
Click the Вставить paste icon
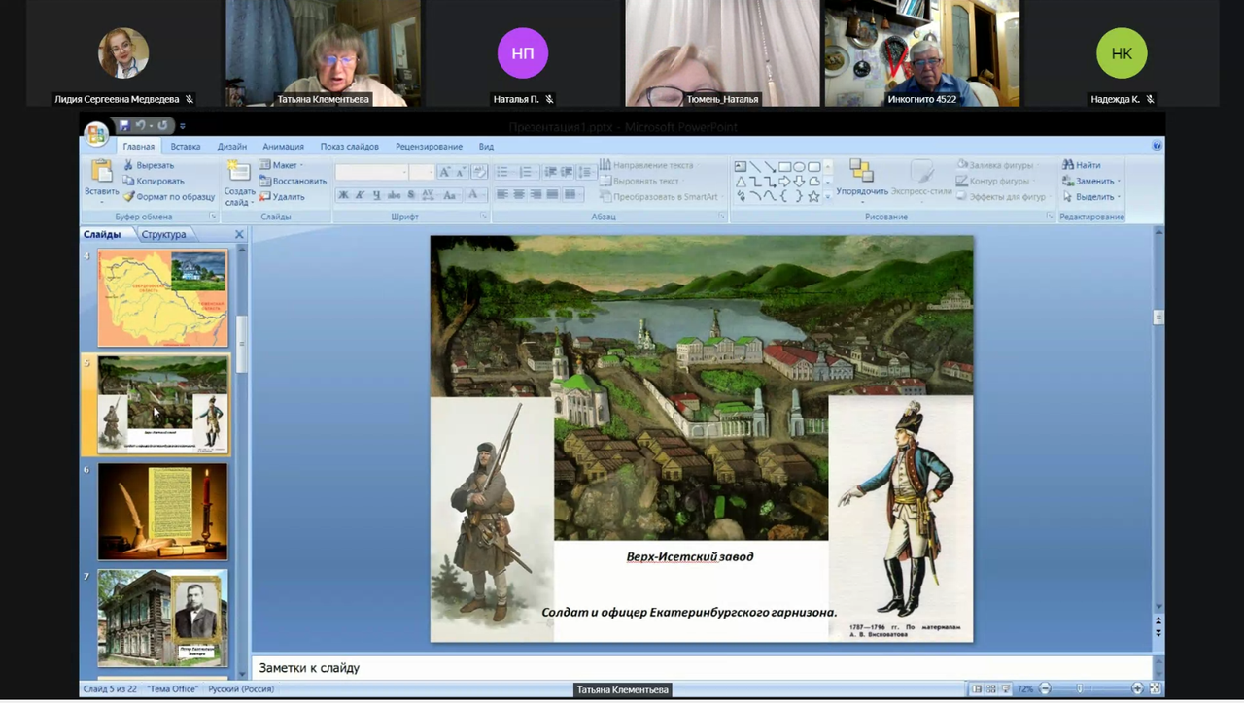click(101, 172)
